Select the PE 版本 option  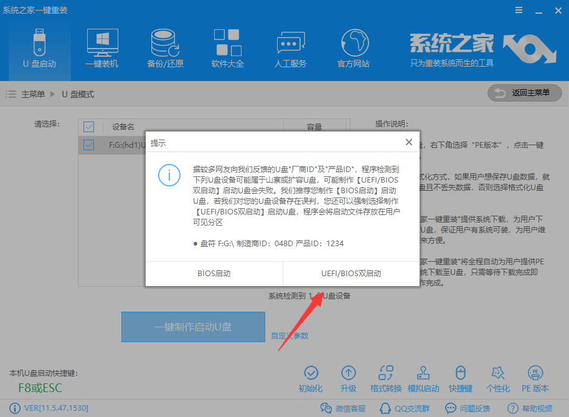coord(534,377)
